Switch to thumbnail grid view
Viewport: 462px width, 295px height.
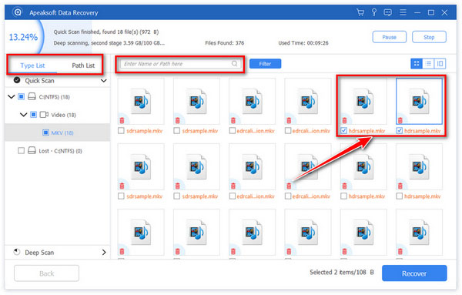coord(417,63)
